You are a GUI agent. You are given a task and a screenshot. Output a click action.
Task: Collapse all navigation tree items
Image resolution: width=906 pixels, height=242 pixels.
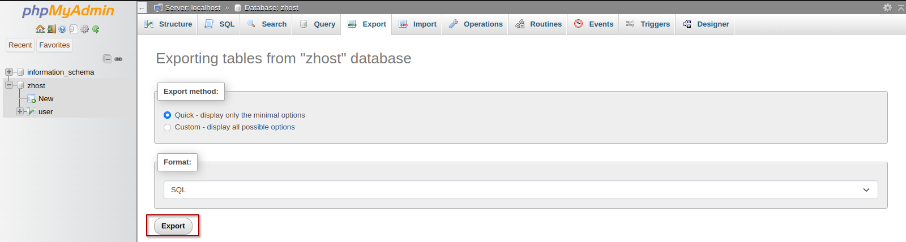pyautogui.click(x=107, y=59)
